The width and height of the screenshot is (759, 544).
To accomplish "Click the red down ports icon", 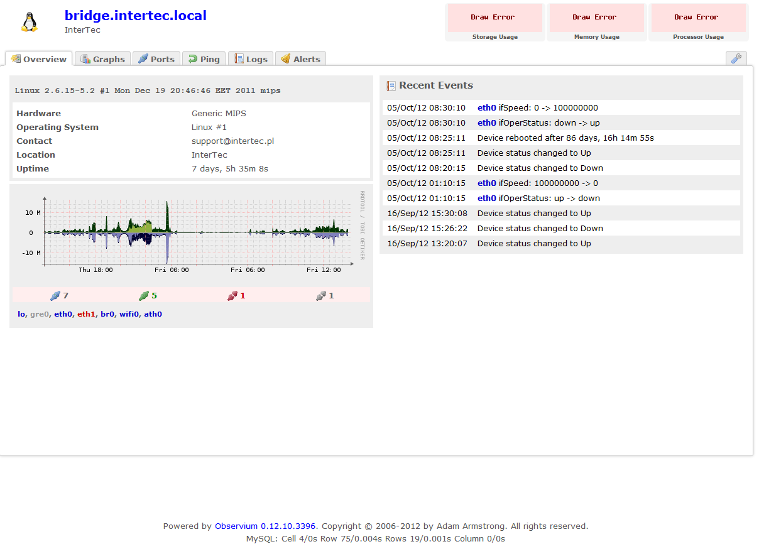I will tap(232, 296).
